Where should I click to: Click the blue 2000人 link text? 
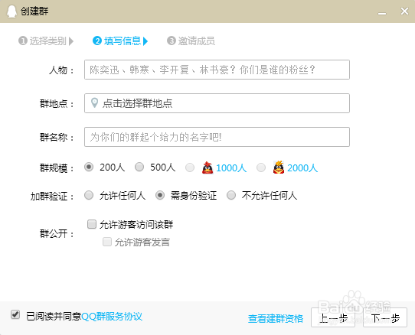coord(302,168)
